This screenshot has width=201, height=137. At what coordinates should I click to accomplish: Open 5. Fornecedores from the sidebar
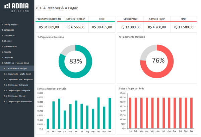point(9,46)
